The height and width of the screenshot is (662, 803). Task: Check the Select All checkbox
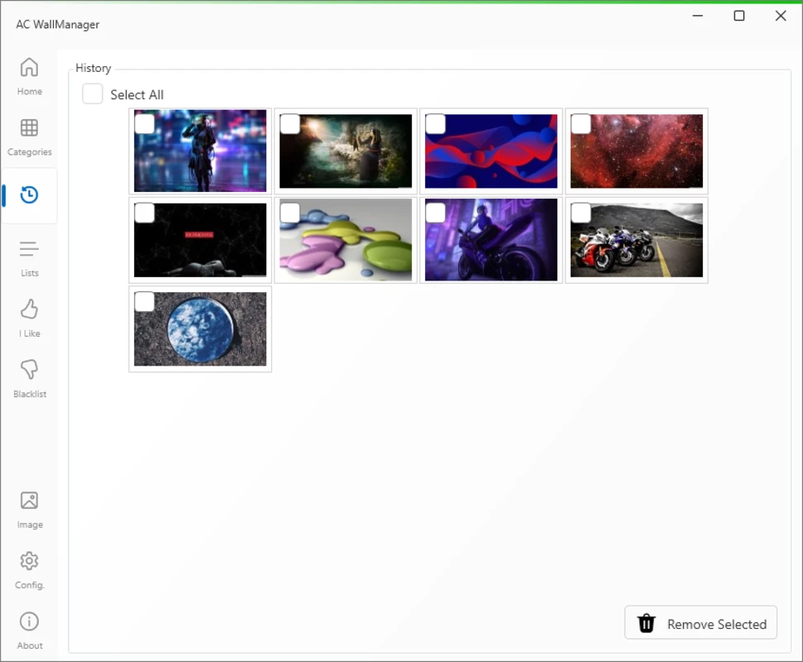pyautogui.click(x=93, y=94)
